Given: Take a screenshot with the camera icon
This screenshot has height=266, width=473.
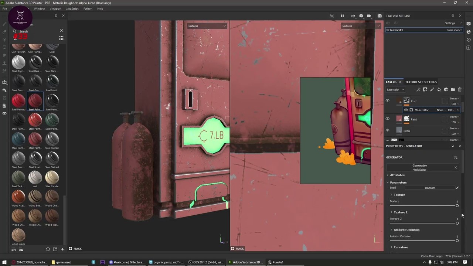Looking at the screenshot, I should [x=380, y=16].
